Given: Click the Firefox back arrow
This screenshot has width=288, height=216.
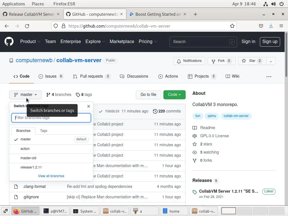Looking at the screenshot, I should [7, 26].
